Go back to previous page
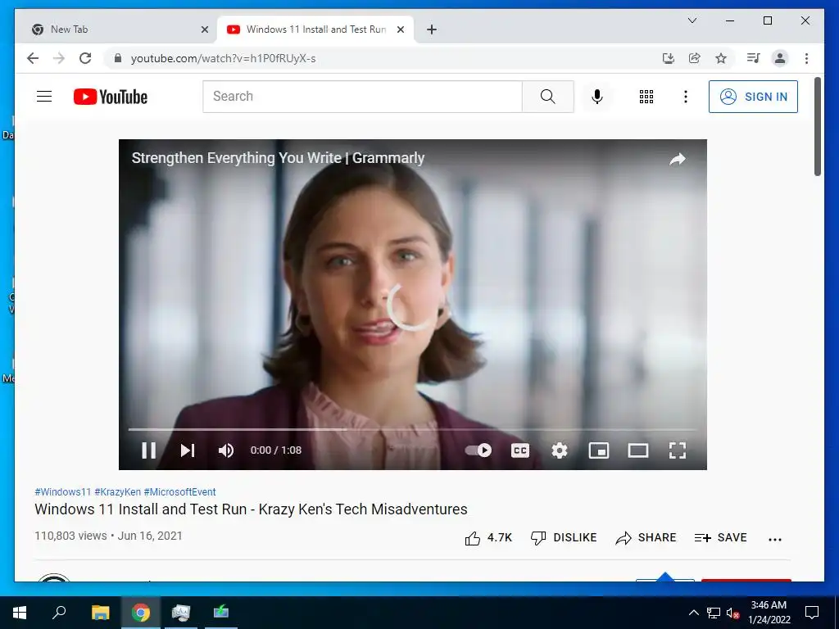This screenshot has height=629, width=839. click(x=33, y=58)
